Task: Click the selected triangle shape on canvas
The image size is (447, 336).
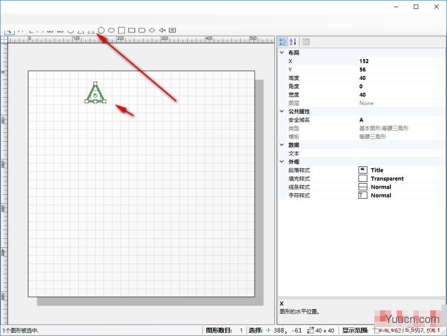Action: point(95,92)
